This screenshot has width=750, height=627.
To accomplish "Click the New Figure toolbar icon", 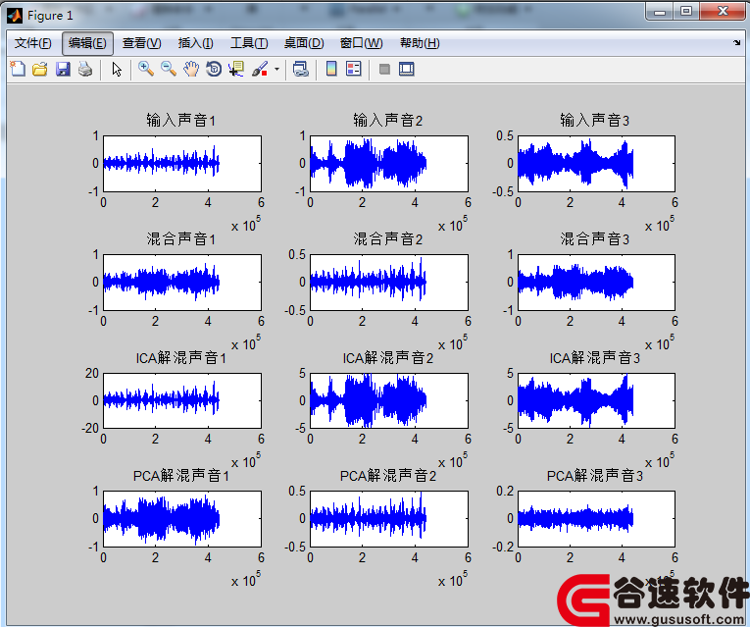I will [18, 69].
